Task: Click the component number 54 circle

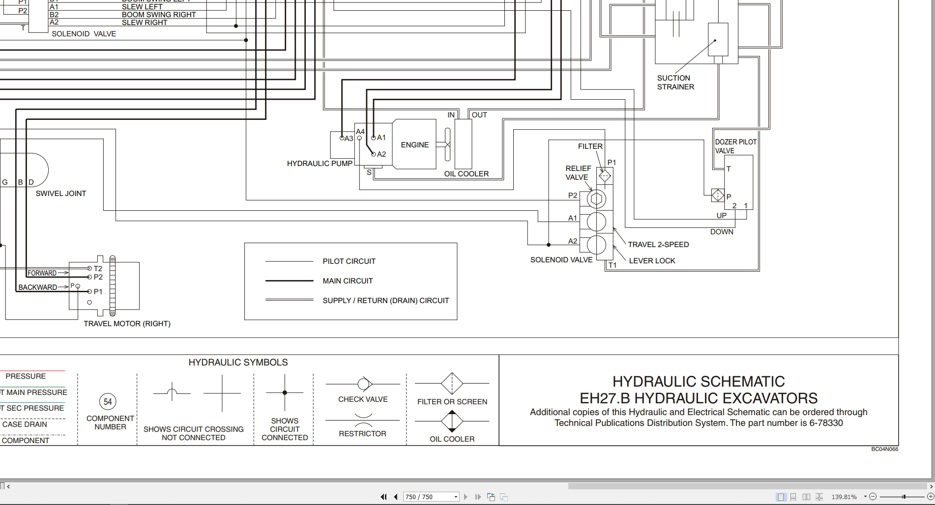Action: [108, 402]
